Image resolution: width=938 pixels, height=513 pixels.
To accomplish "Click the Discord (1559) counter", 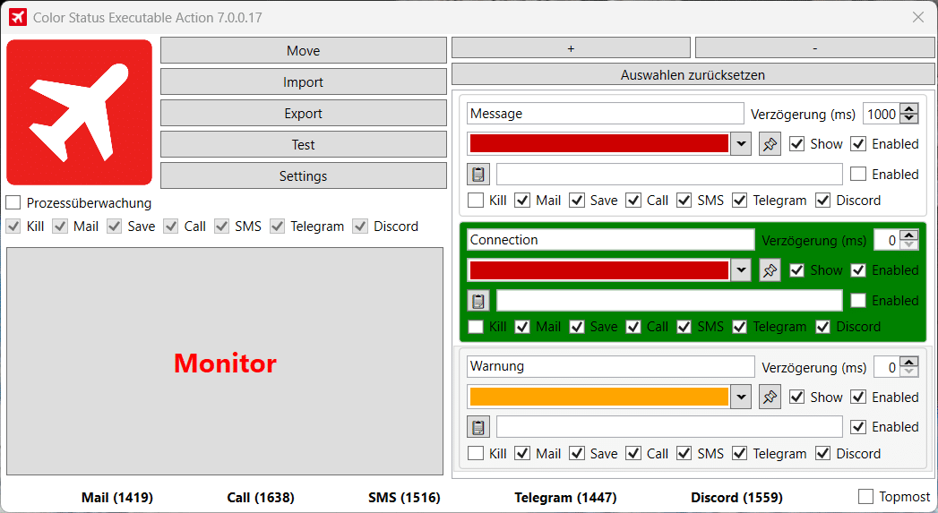I will (736, 498).
